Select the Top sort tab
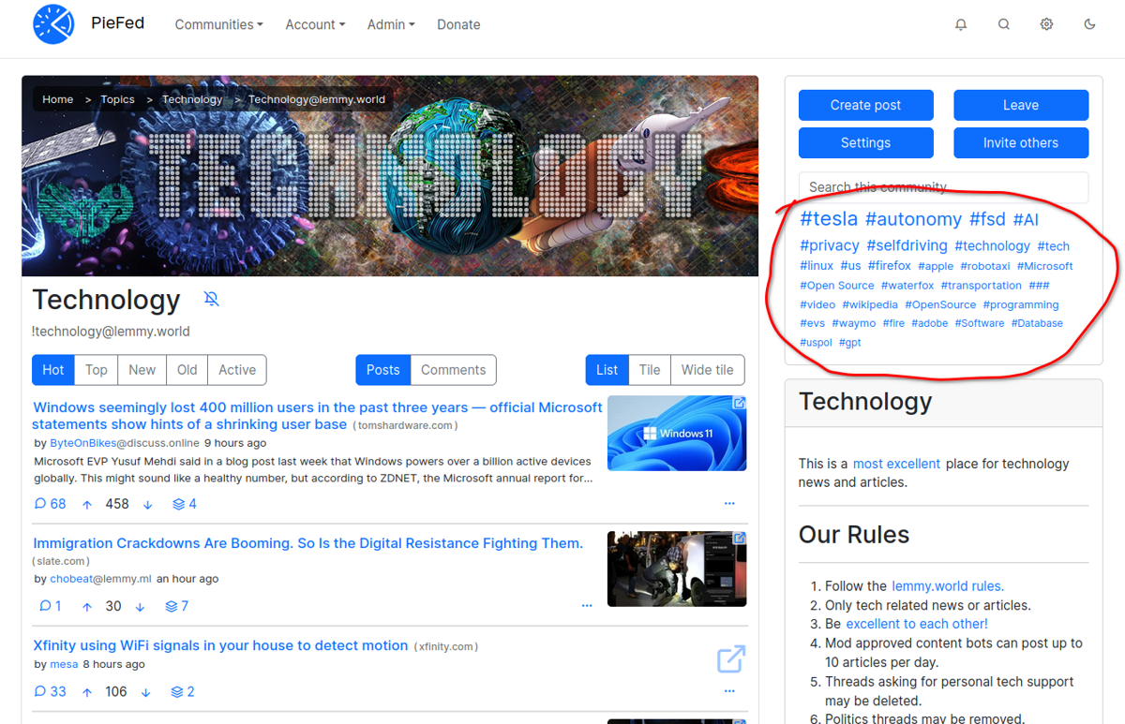1125x724 pixels. 96,370
